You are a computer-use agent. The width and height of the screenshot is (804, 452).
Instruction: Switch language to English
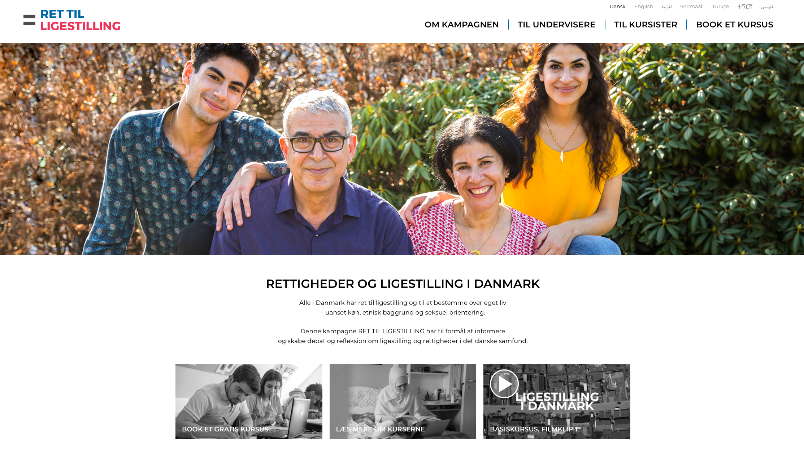tap(643, 6)
